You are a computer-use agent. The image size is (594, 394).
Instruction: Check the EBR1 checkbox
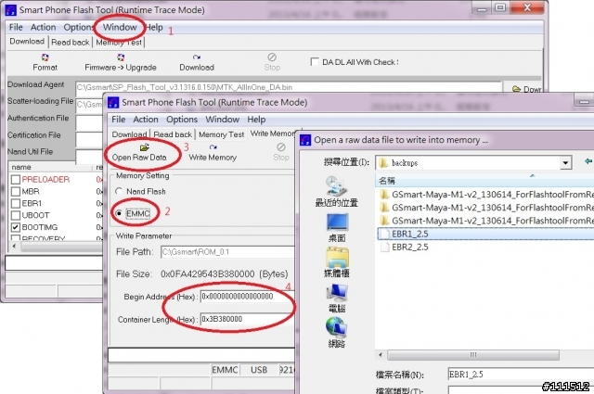[16, 204]
